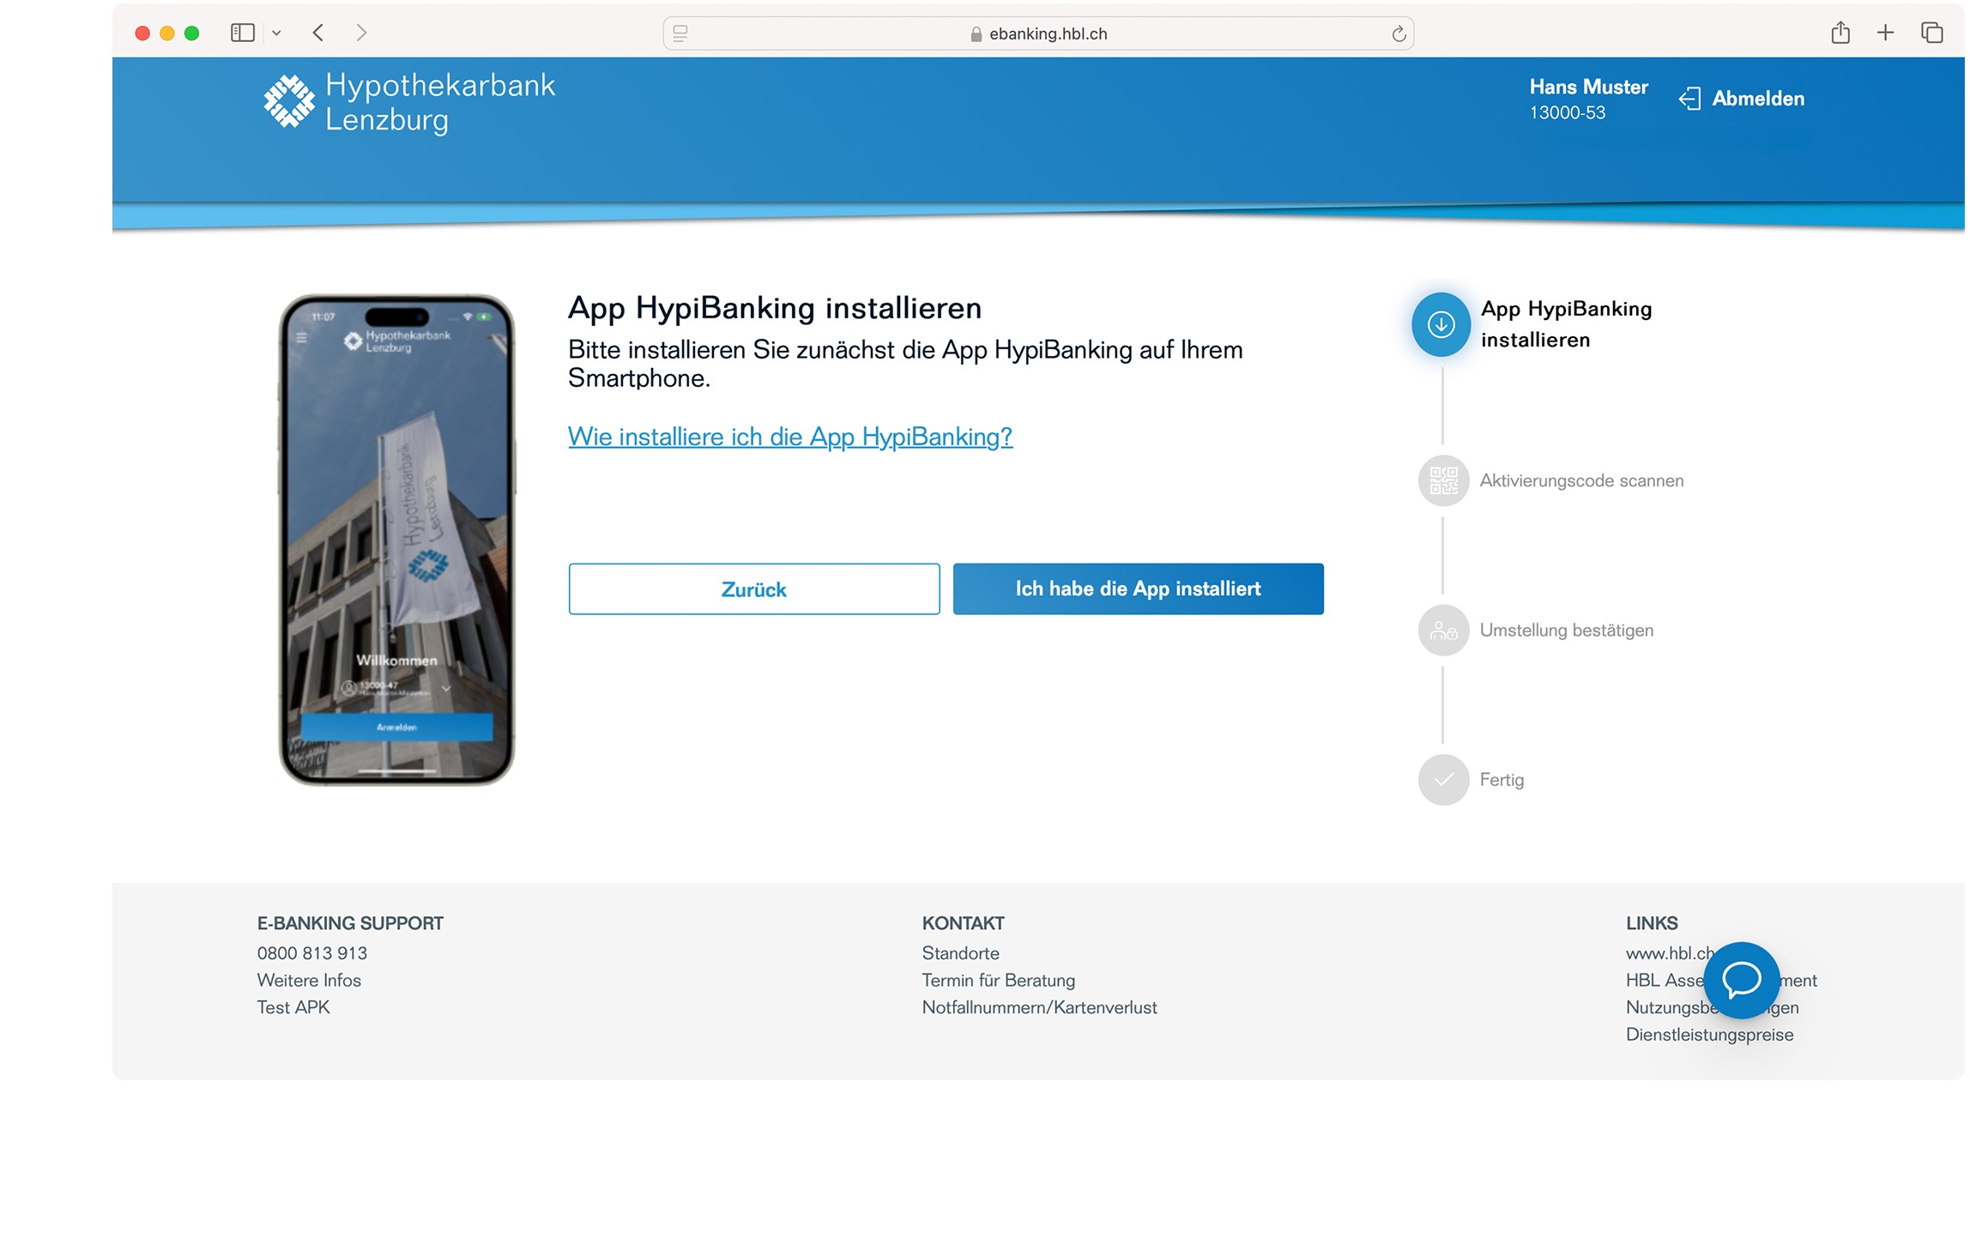Image resolution: width=1970 pixels, height=1244 pixels.
Task: Click the Safari share icon
Action: (1841, 33)
